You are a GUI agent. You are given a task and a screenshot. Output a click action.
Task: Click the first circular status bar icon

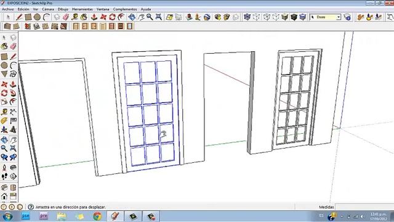pyautogui.click(x=4, y=207)
